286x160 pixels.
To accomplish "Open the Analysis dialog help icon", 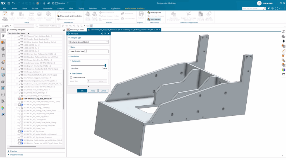I will 105,33.
